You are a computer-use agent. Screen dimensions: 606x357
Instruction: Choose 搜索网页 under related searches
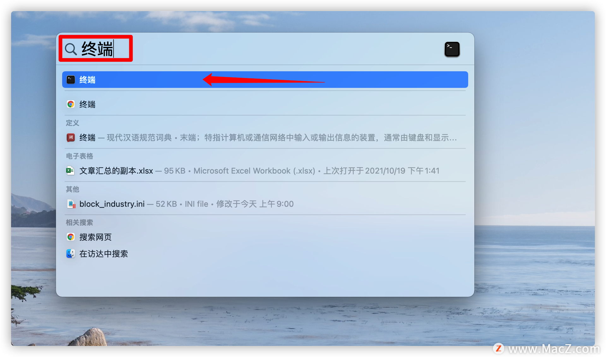point(265,237)
